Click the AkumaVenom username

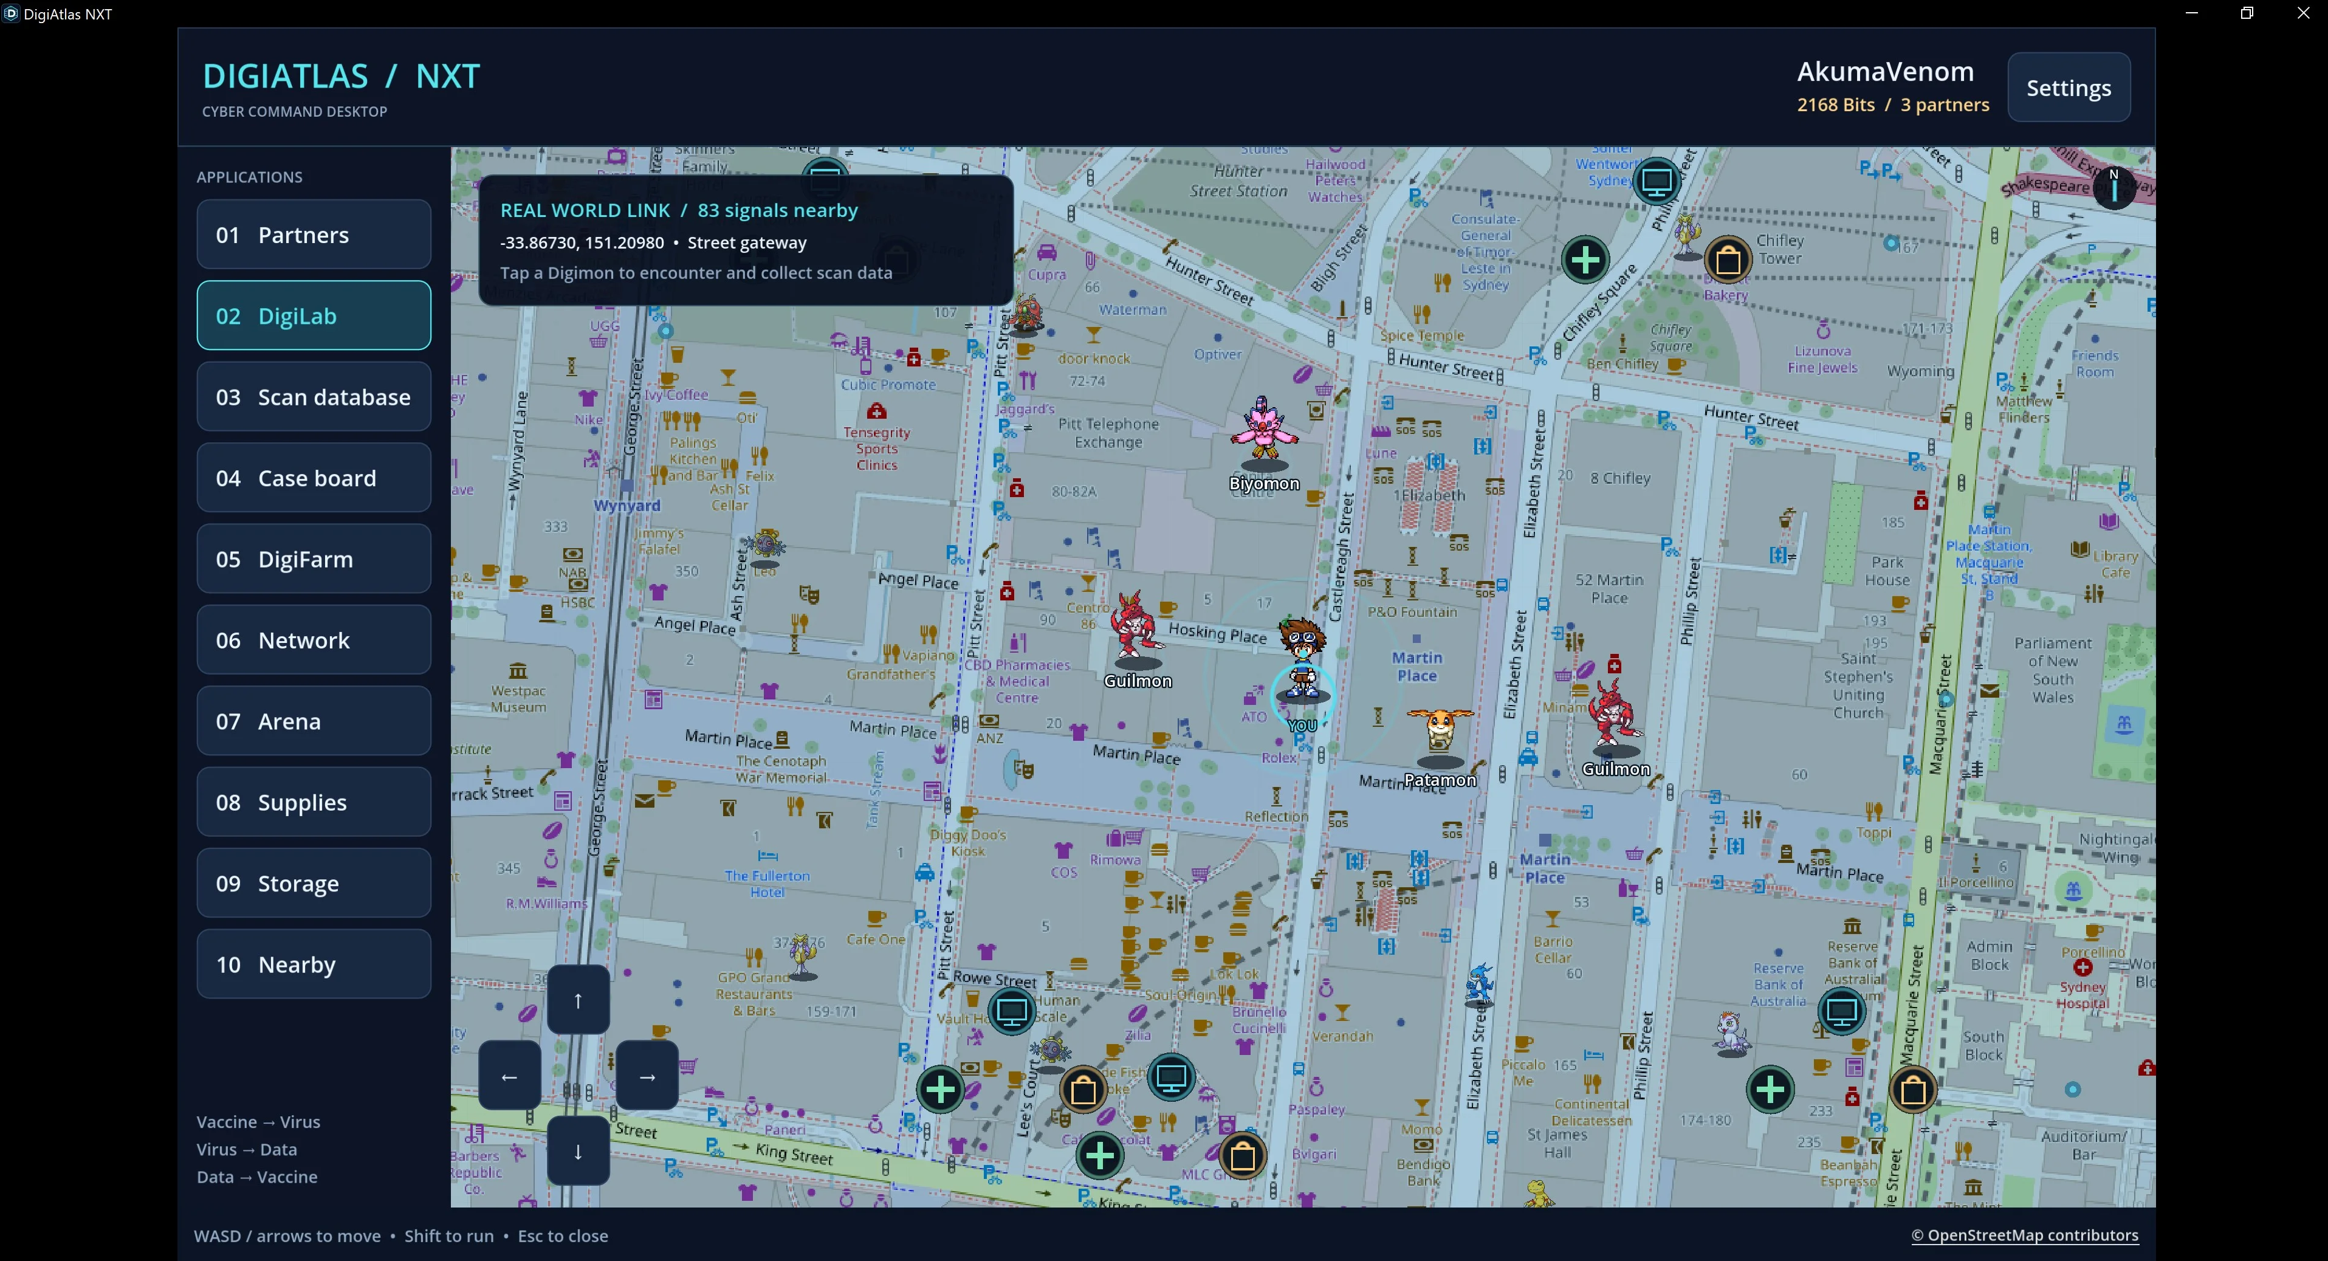[1885, 72]
